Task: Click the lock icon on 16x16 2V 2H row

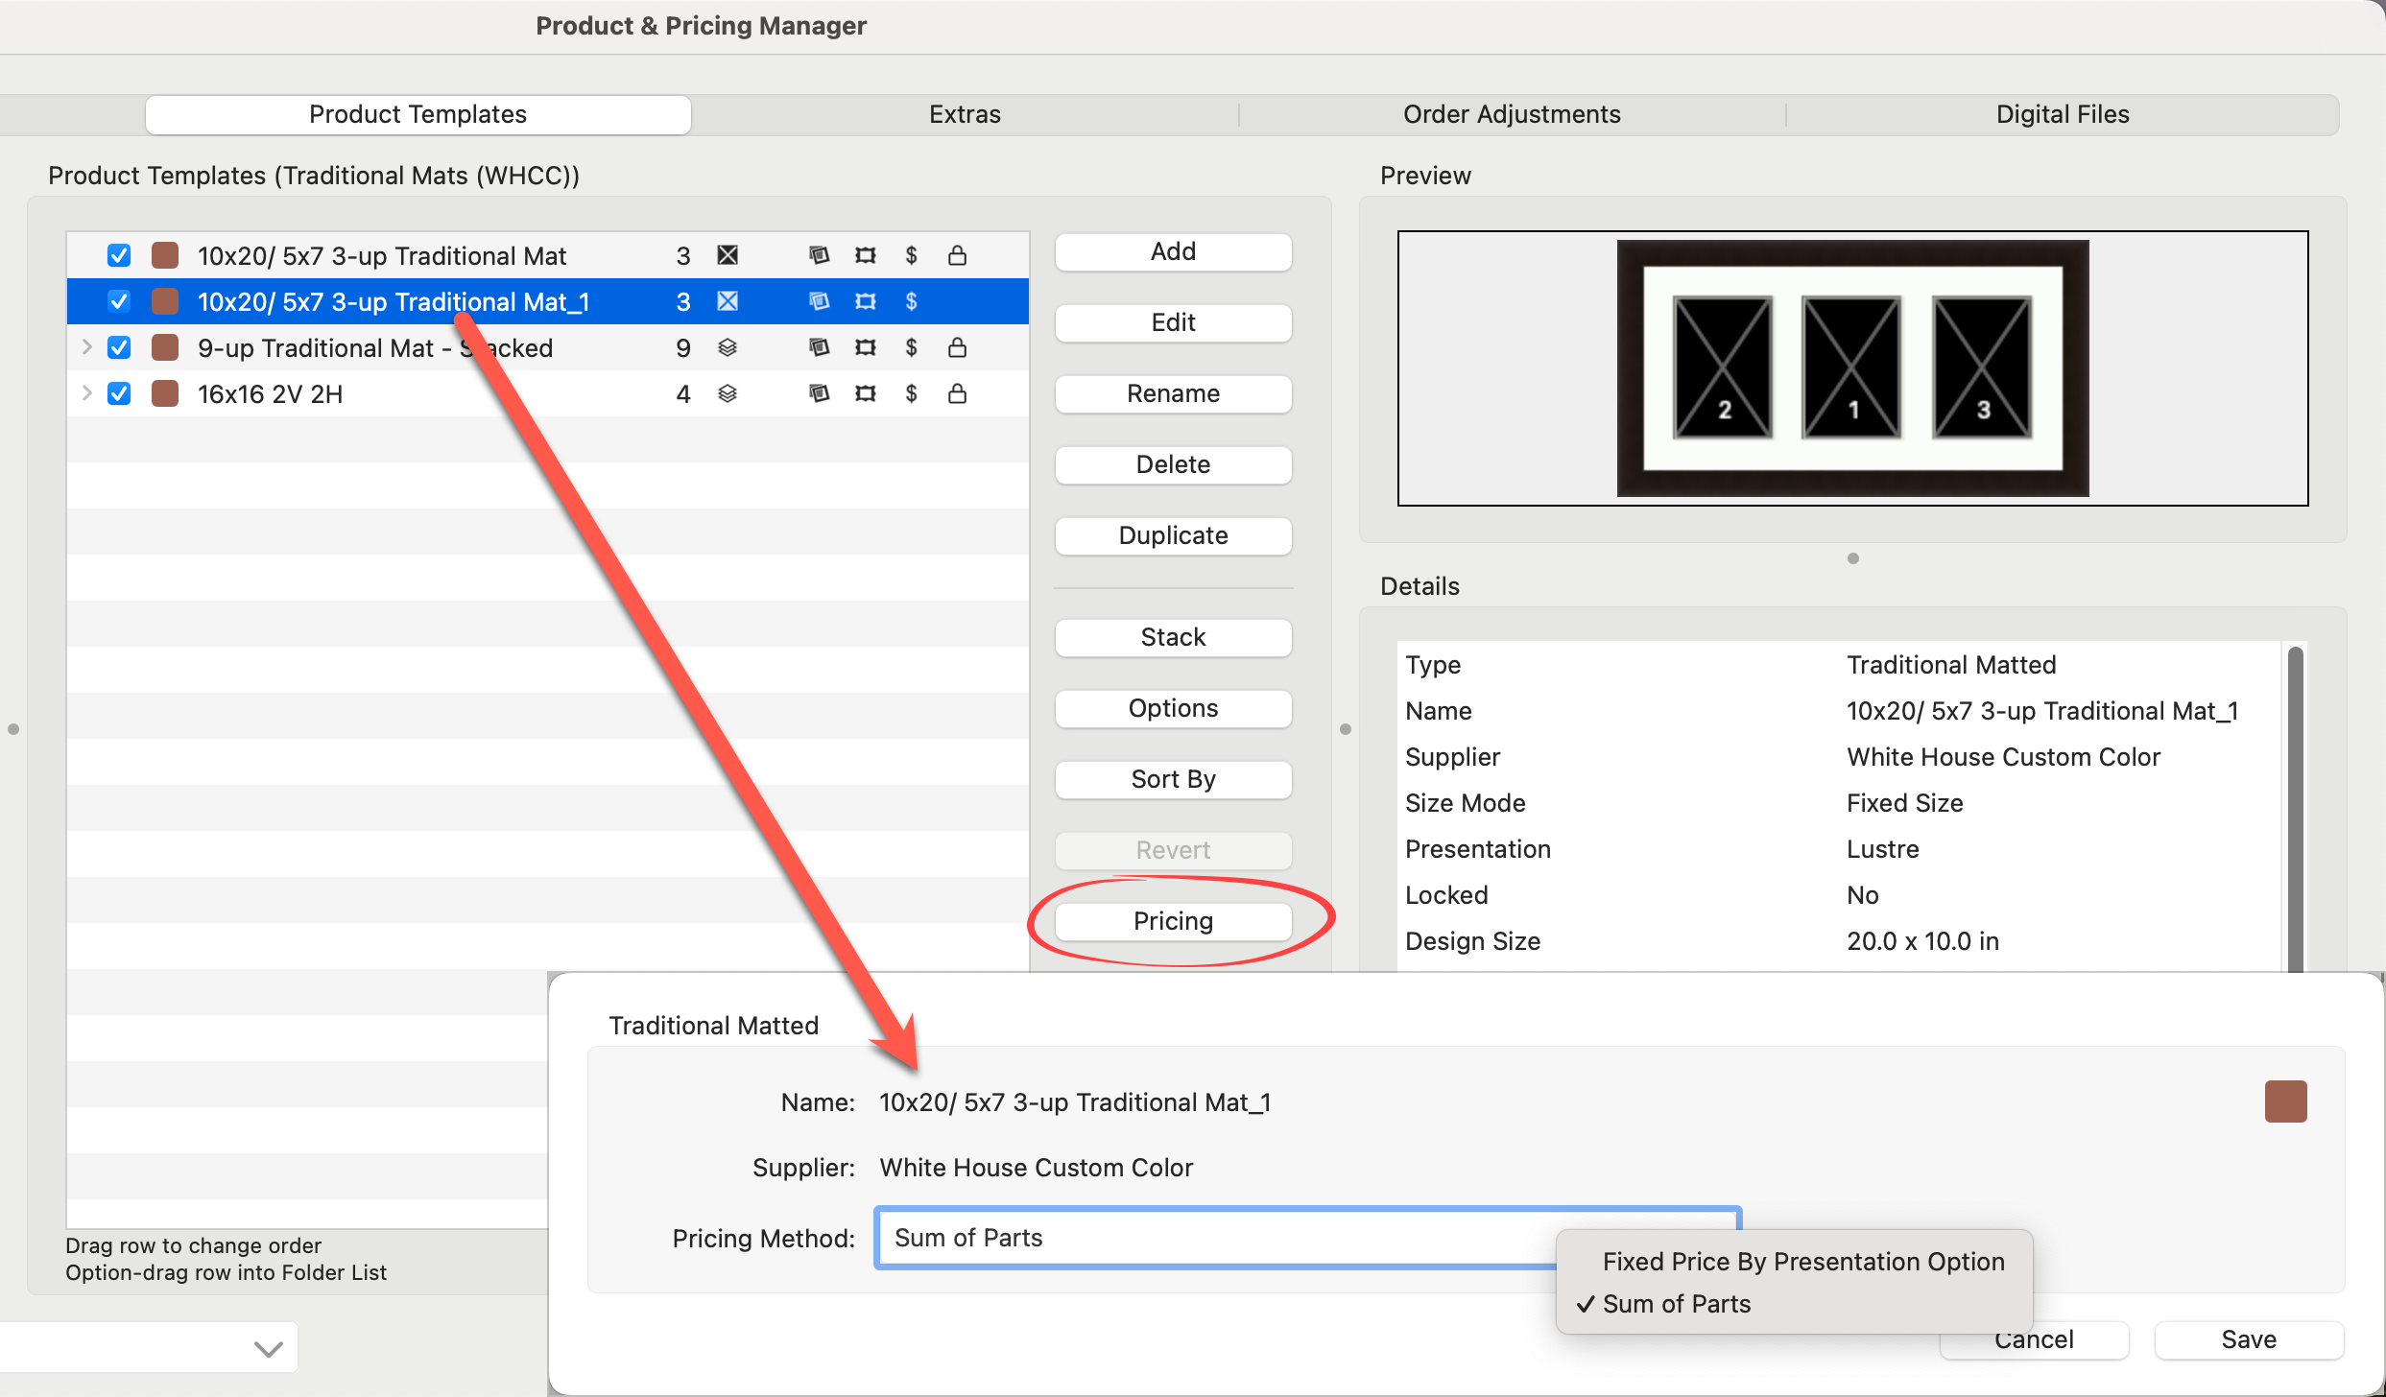Action: (x=957, y=393)
